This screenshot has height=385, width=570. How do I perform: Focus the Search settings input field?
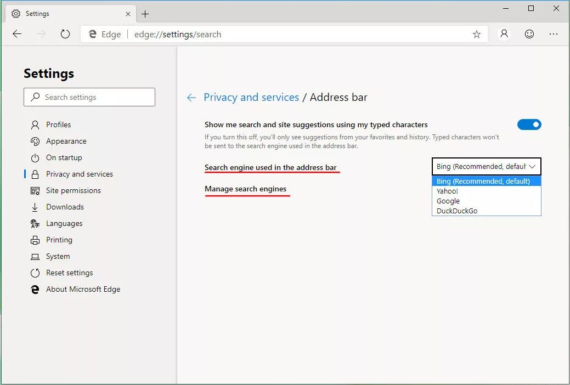click(89, 97)
